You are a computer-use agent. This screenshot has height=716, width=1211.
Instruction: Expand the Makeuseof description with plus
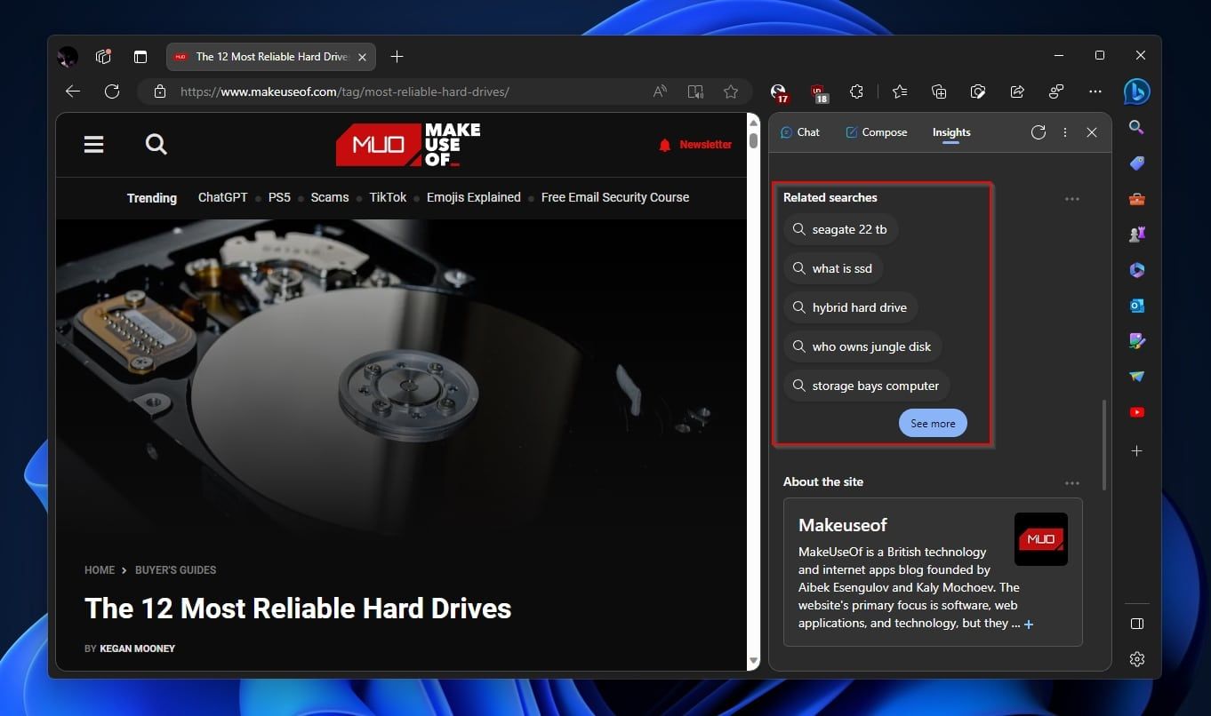coord(1029,625)
